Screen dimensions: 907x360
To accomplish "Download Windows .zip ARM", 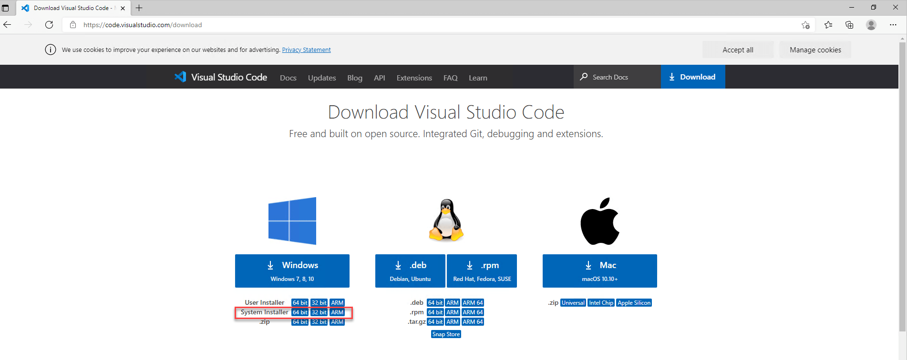I will [337, 322].
